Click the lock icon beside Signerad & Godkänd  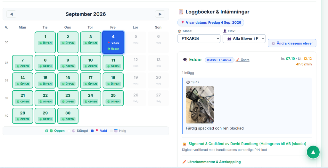(184, 144)
